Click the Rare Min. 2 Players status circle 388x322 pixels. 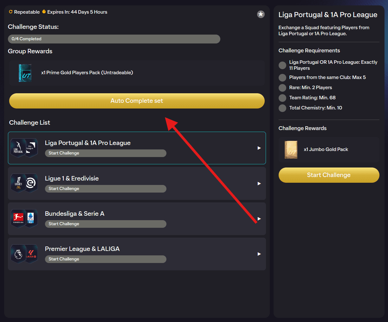[282, 88]
